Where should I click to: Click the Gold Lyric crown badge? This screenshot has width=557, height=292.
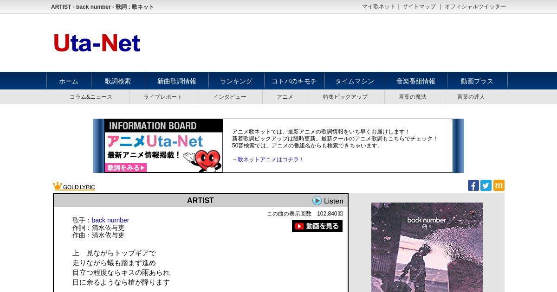tap(74, 186)
